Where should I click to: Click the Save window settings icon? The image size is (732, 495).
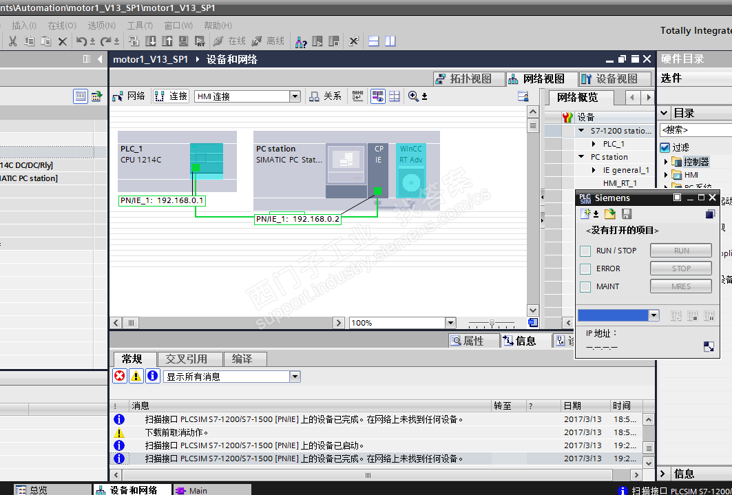(x=523, y=96)
